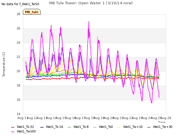The height and width of the screenshot is (137, 183).
Task: Click the purple Wat1_Tw+30 color swatch
Action: [x=149, y=127]
